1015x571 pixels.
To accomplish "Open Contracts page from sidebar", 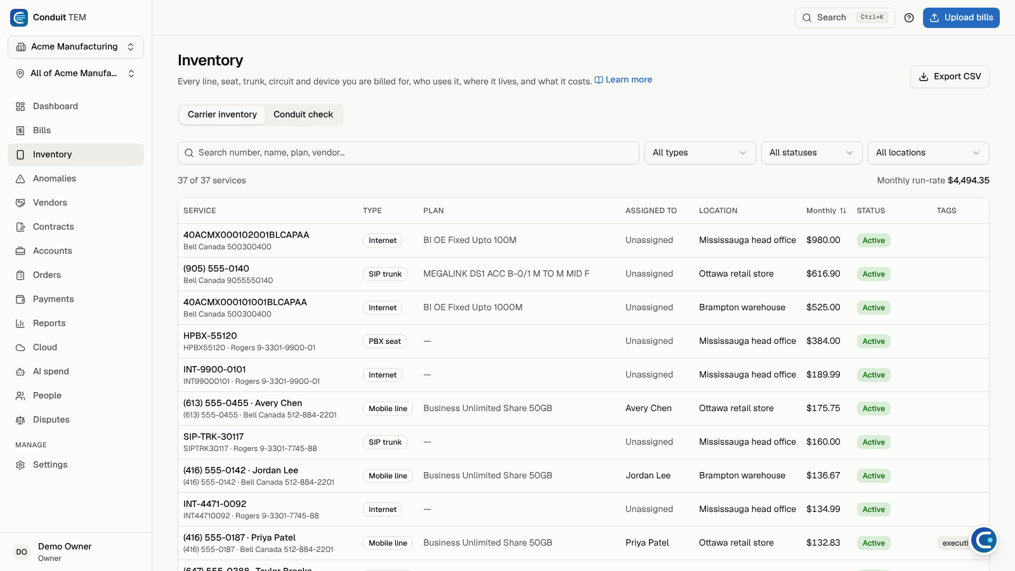I will [75, 227].
